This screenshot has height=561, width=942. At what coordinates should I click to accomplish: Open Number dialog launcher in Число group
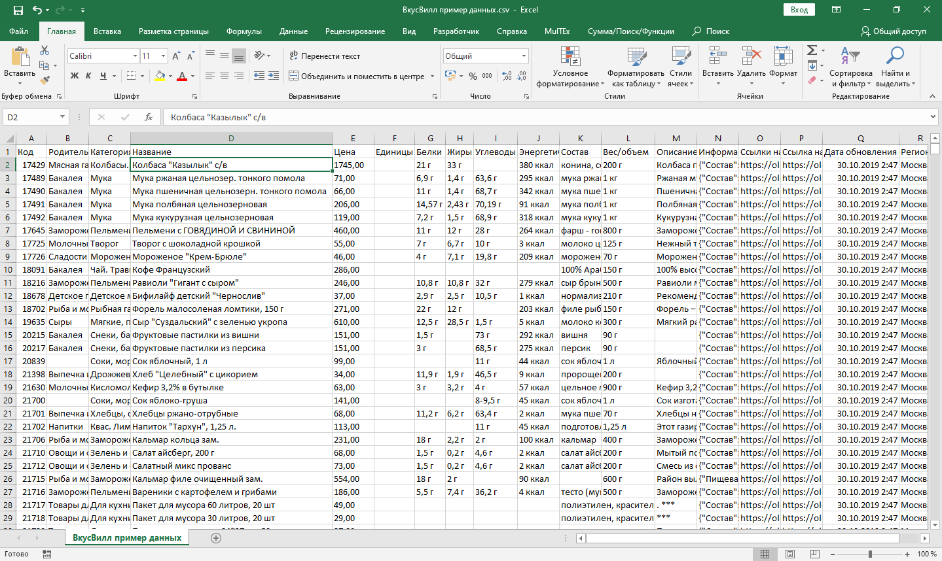click(x=526, y=96)
